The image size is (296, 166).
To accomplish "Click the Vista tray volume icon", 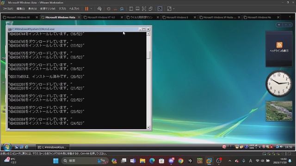I will tap(282, 147).
